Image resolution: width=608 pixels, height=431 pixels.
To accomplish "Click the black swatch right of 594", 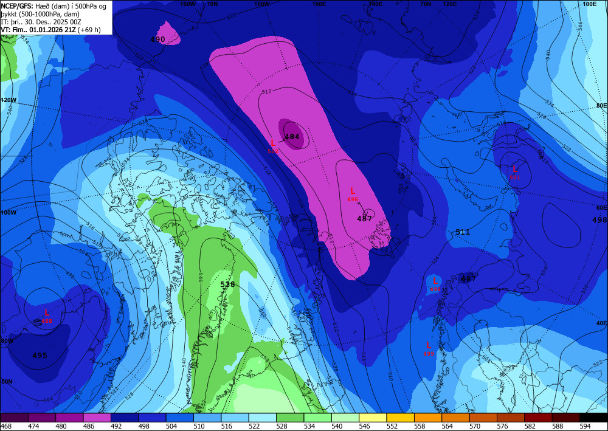I will 593,418.
